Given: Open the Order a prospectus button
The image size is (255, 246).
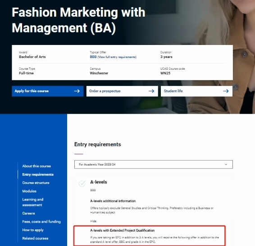Looking at the screenshot, I should coord(122,91).
